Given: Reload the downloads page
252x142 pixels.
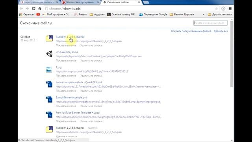Looking at the screenshot, I should (x=33, y=9).
